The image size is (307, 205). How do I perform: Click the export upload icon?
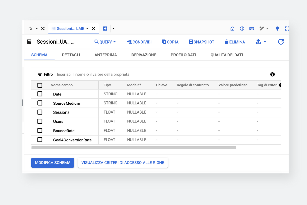tap(258, 42)
